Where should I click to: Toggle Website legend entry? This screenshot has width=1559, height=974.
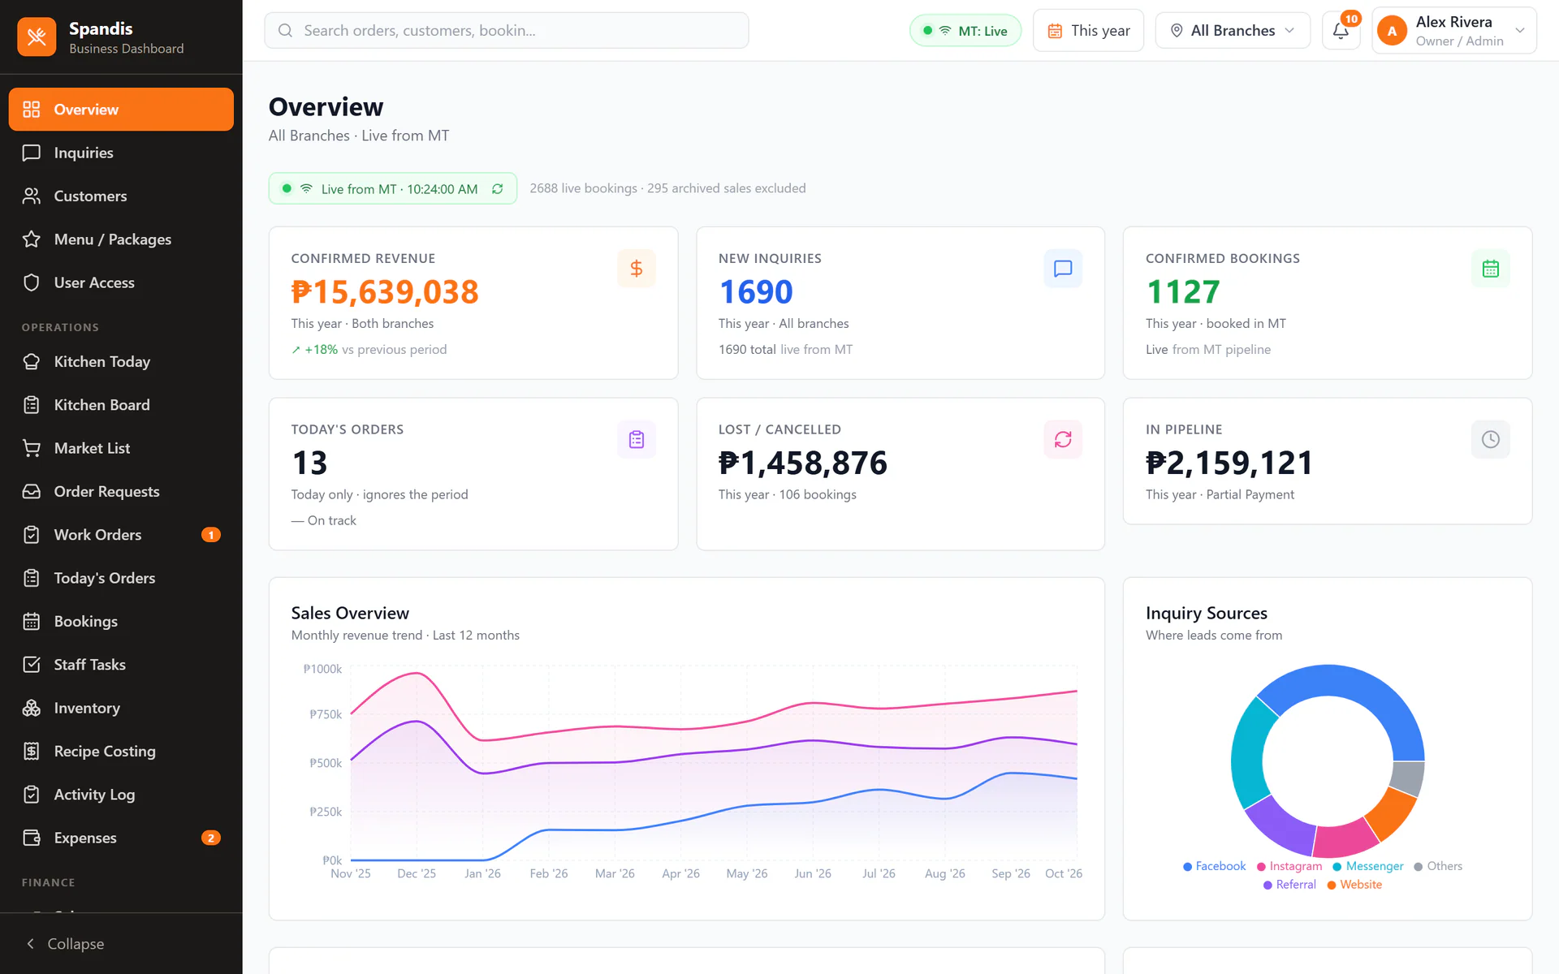tap(1354, 885)
